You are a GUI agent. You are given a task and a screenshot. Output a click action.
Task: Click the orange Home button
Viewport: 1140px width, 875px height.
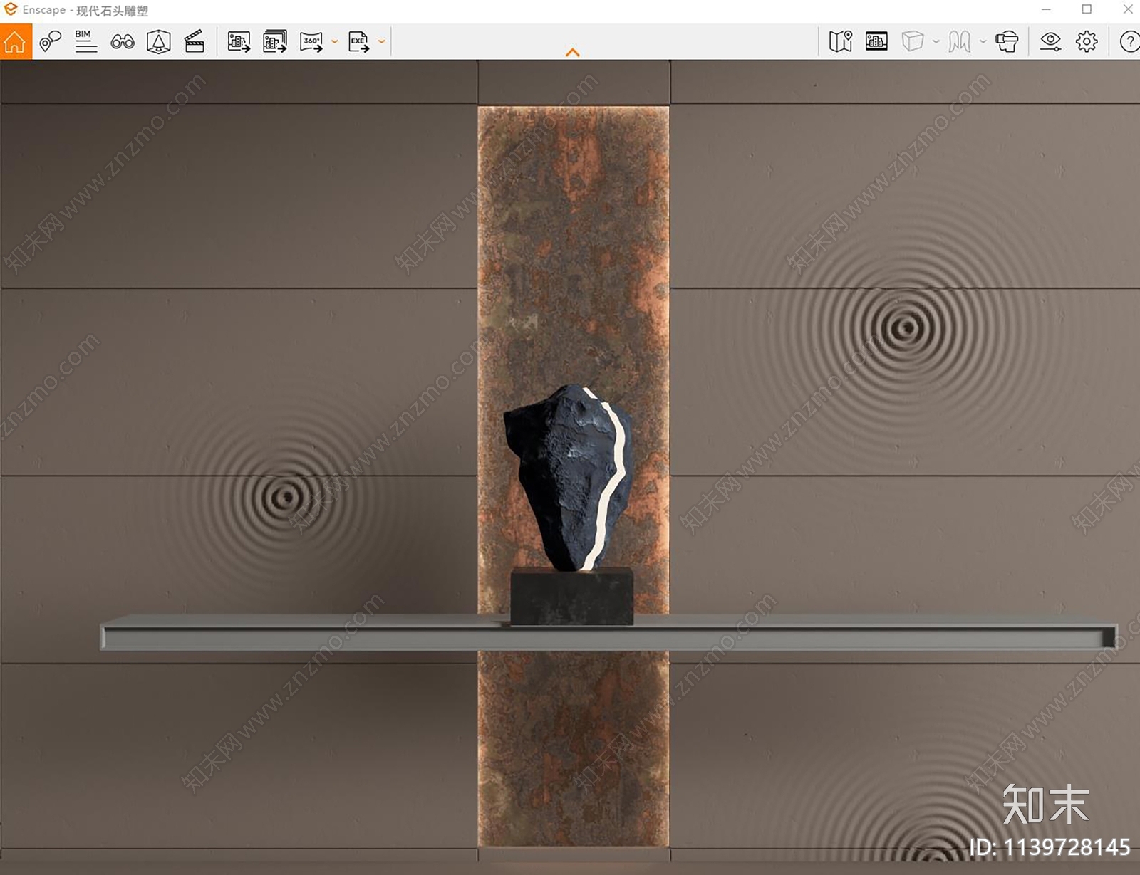[x=16, y=41]
